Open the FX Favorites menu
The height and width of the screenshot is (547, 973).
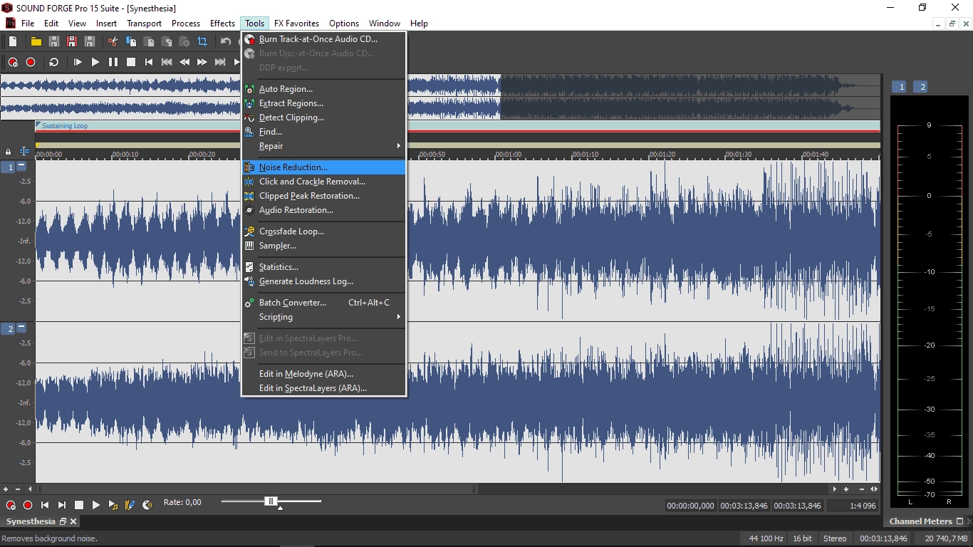[x=296, y=24]
